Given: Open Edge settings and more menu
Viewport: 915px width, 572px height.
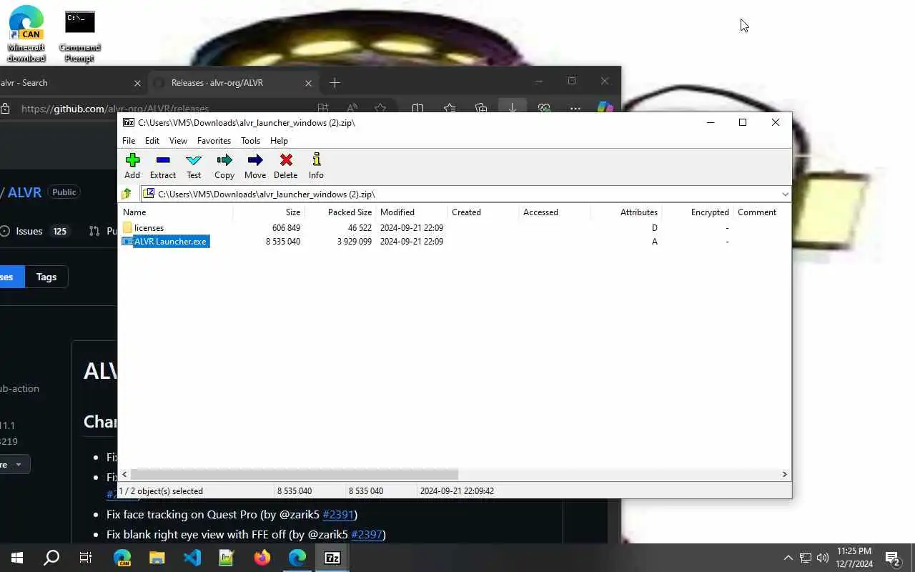Looking at the screenshot, I should point(575,108).
